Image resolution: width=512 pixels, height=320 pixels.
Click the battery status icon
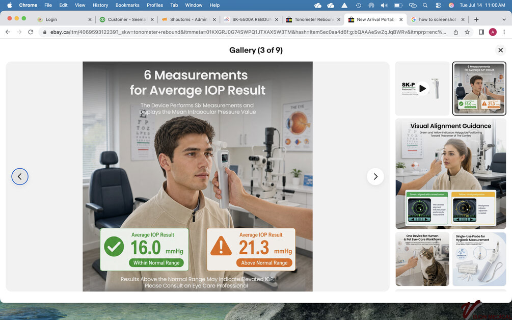coord(398,5)
